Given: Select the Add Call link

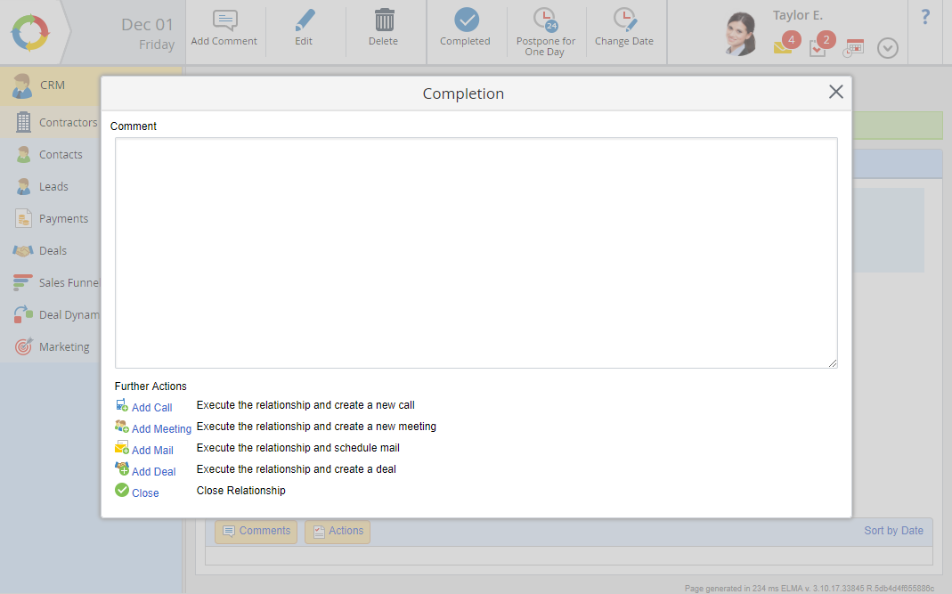Looking at the screenshot, I should coord(151,407).
